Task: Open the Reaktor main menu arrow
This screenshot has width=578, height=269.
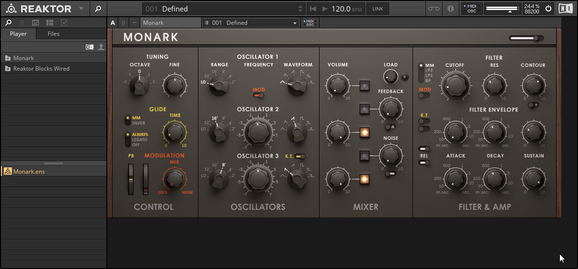Action: pos(82,9)
